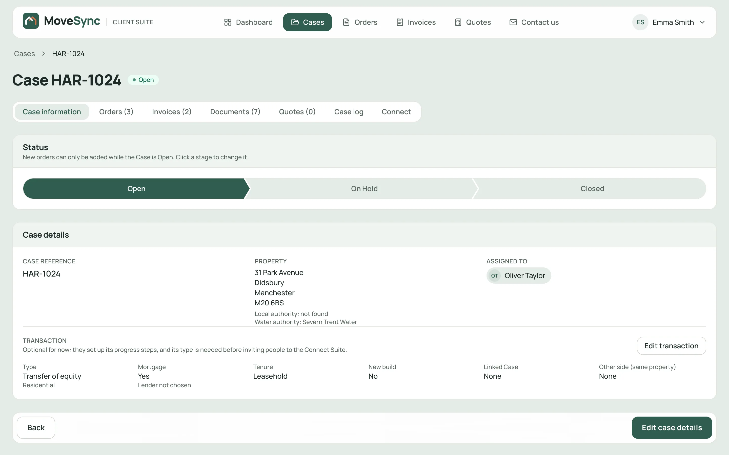The height and width of the screenshot is (455, 729).
Task: Click the Edit transaction button
Action: (671, 346)
